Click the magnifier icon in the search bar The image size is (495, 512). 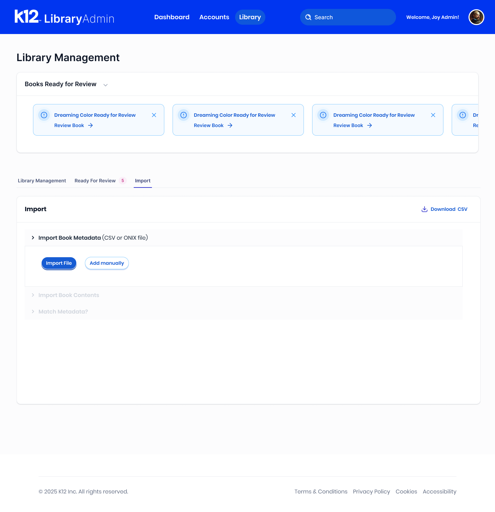coord(308,17)
